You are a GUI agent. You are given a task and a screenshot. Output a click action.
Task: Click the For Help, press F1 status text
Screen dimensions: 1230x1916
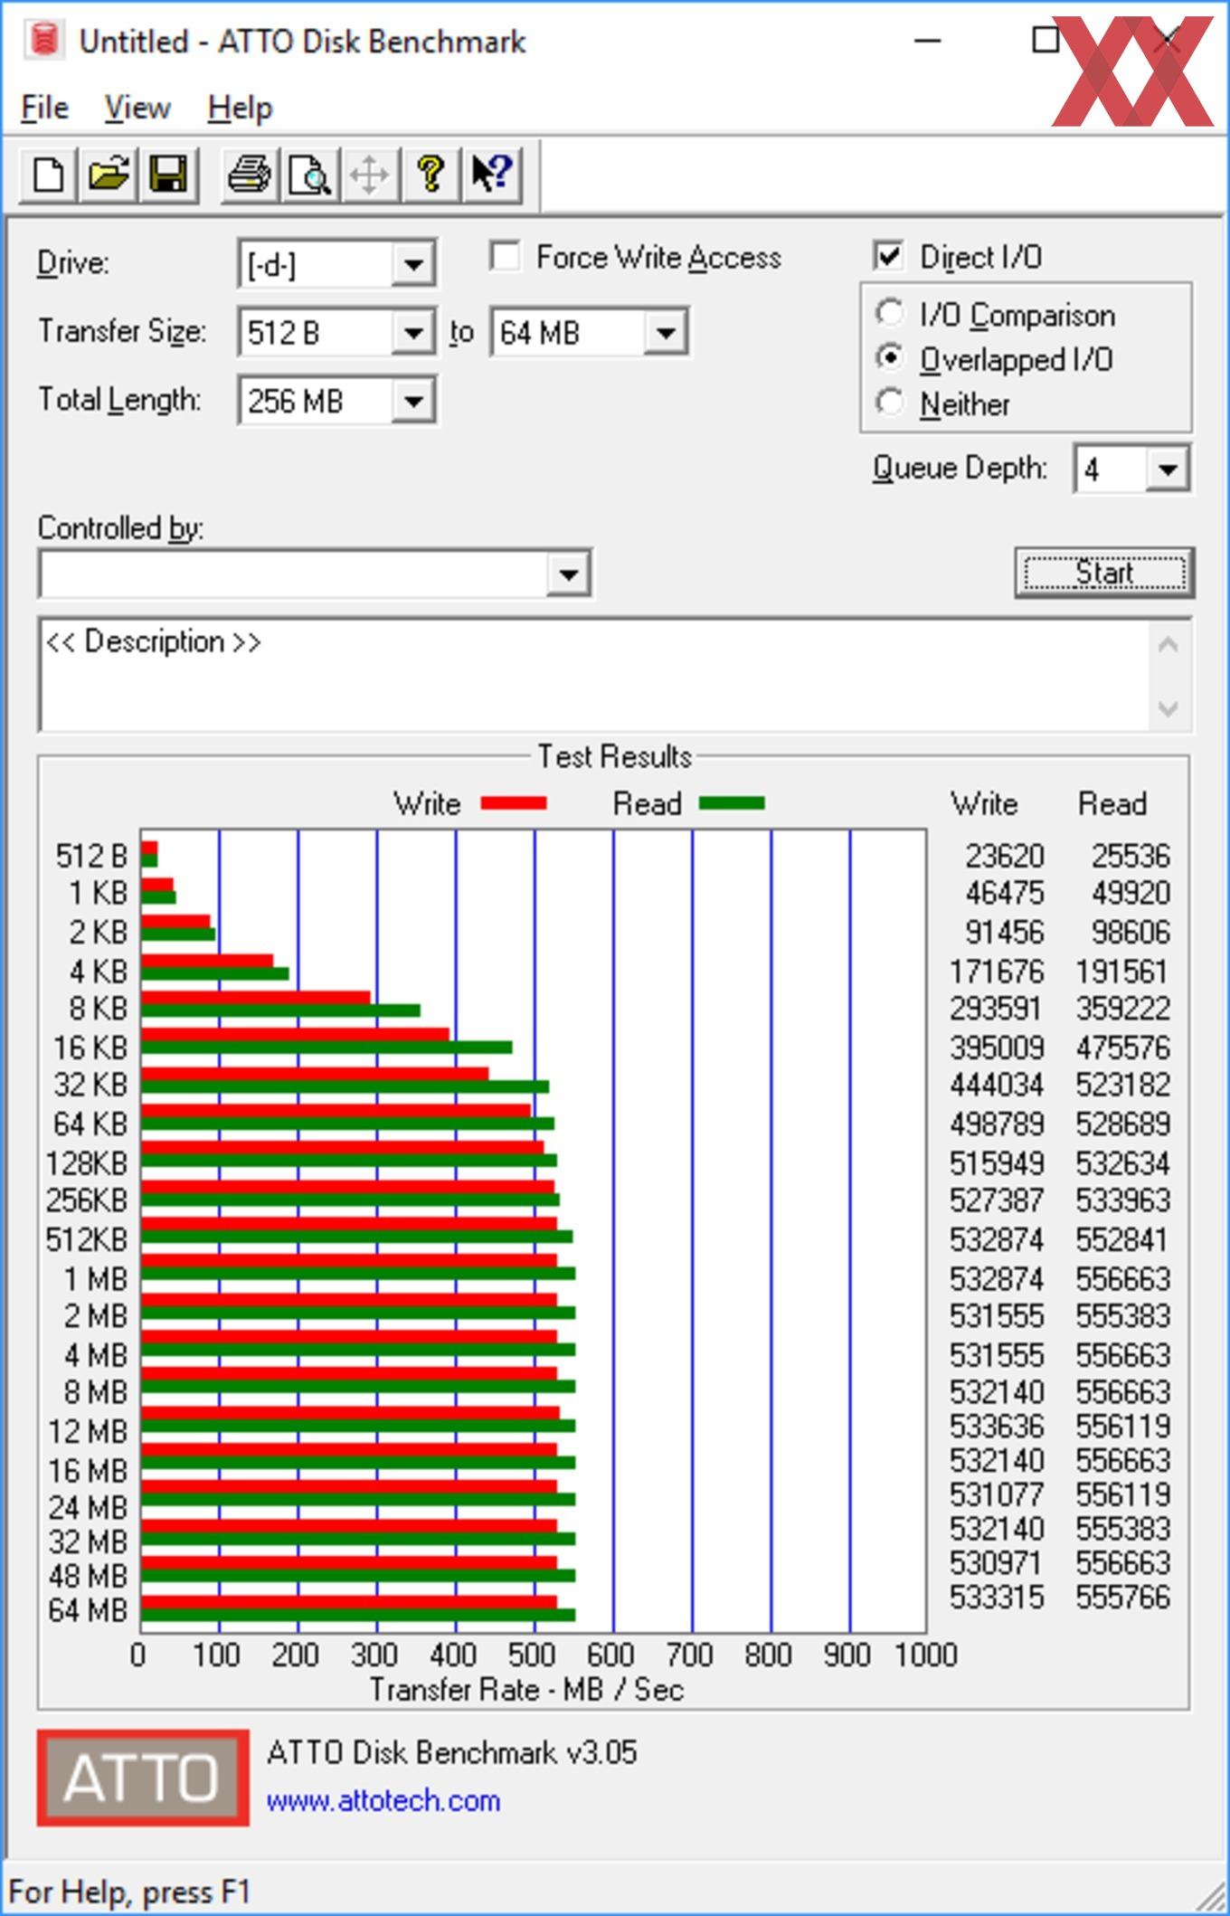click(129, 1892)
